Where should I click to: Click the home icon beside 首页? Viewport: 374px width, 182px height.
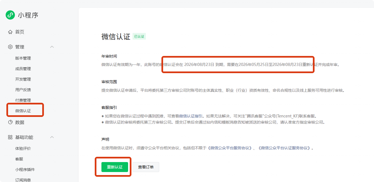point(10,32)
